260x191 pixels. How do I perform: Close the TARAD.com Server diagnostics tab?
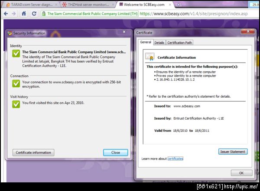[x=56, y=5]
